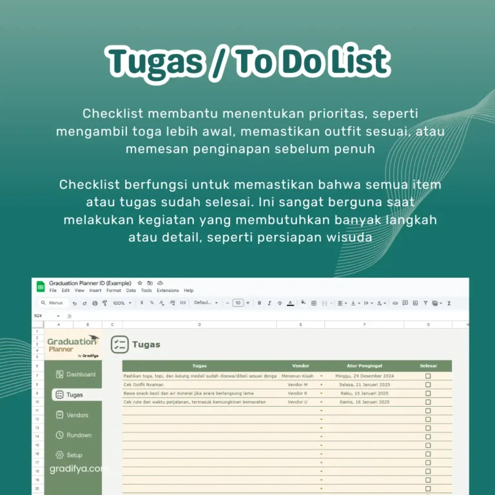Viewport: 495px width, 495px height.
Task: Toggle bold formatting in the toolbar
Action: coord(260,303)
